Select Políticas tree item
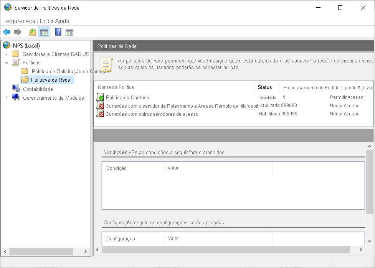 click(31, 63)
